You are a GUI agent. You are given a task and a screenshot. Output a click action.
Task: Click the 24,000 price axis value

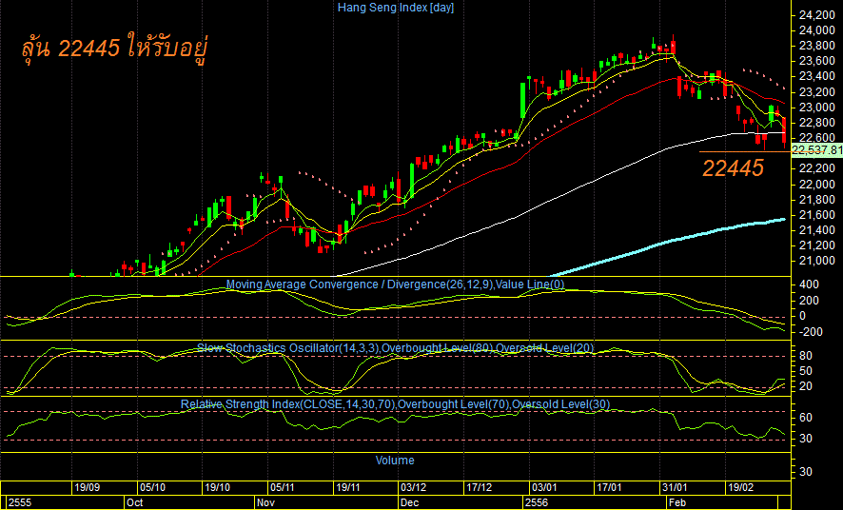(816, 30)
